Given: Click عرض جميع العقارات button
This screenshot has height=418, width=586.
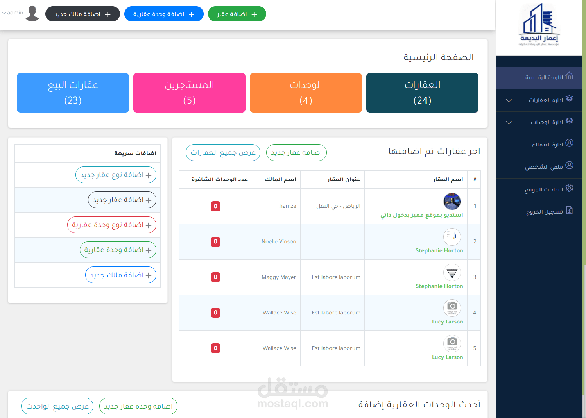Looking at the screenshot, I should (x=223, y=152).
